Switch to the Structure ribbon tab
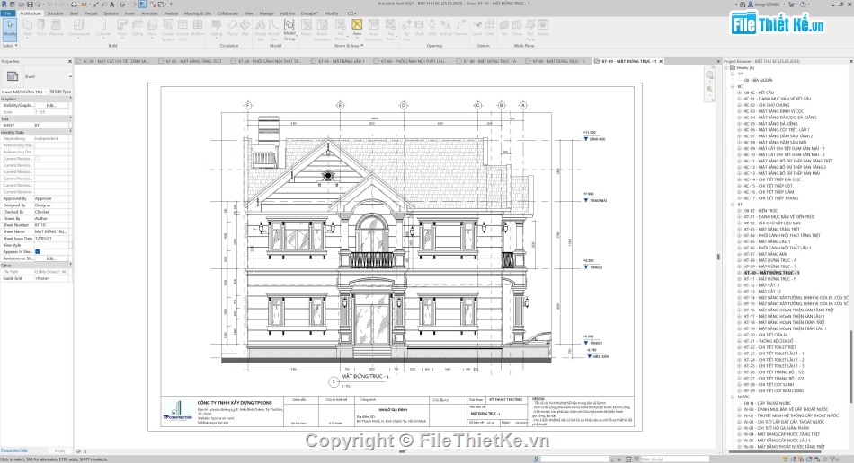The width and height of the screenshot is (854, 463). 55,13
